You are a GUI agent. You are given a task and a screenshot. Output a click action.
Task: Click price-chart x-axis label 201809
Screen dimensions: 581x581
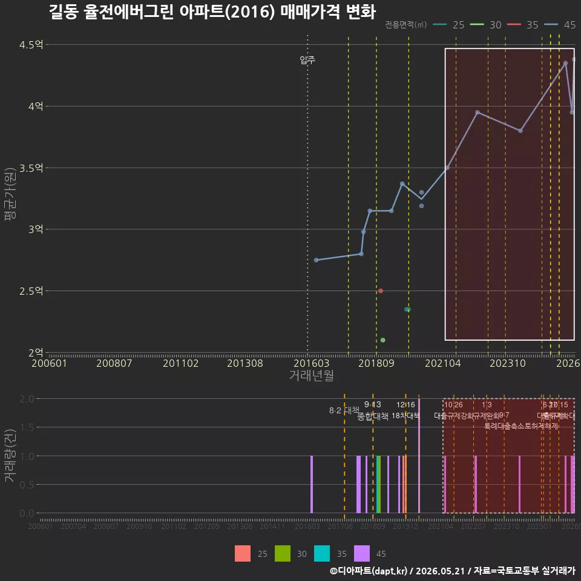pyautogui.click(x=376, y=363)
